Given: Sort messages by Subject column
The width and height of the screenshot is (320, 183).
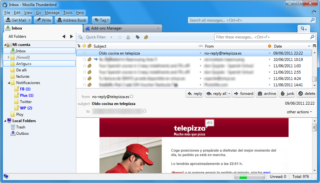Looking at the screenshot, I should 145,46.
